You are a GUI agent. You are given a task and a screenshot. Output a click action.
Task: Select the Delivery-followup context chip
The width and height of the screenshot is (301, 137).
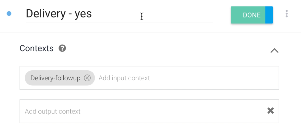55,78
